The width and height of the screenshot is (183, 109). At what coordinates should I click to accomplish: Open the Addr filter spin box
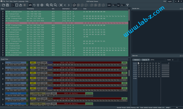coord(114,5)
